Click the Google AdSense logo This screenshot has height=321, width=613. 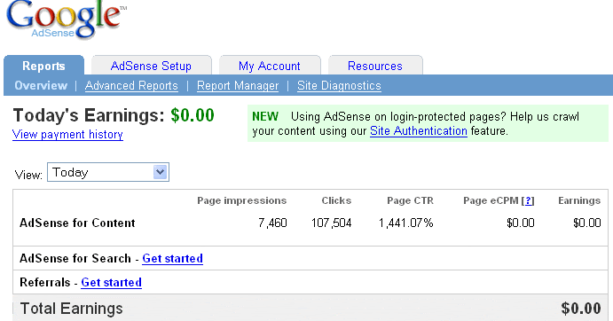tap(66, 20)
